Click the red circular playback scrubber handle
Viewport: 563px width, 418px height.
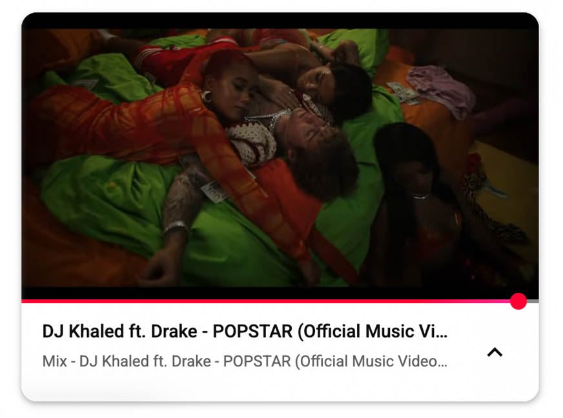click(x=518, y=301)
